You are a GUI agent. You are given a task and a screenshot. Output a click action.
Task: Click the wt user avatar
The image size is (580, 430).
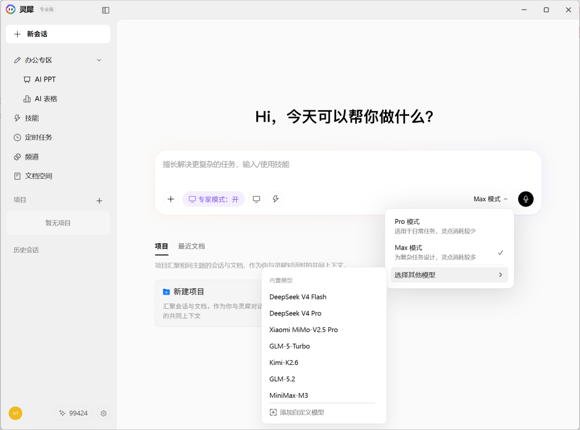[x=16, y=413]
